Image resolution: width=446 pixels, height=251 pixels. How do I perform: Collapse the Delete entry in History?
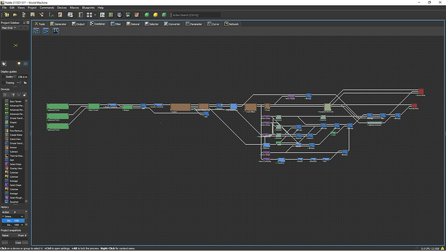click(3, 216)
